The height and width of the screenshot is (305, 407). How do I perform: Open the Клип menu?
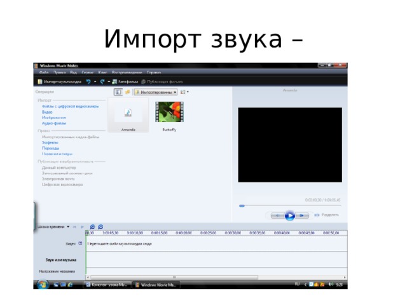tap(102, 72)
